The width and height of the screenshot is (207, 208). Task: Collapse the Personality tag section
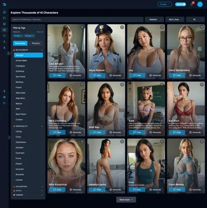(x=28, y=126)
